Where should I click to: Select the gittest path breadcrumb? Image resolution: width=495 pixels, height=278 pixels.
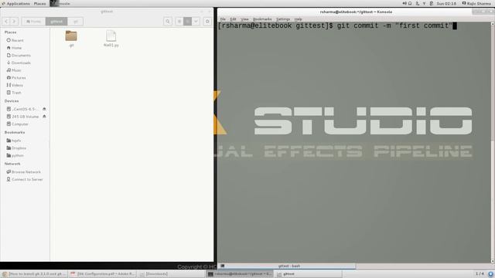(x=56, y=22)
